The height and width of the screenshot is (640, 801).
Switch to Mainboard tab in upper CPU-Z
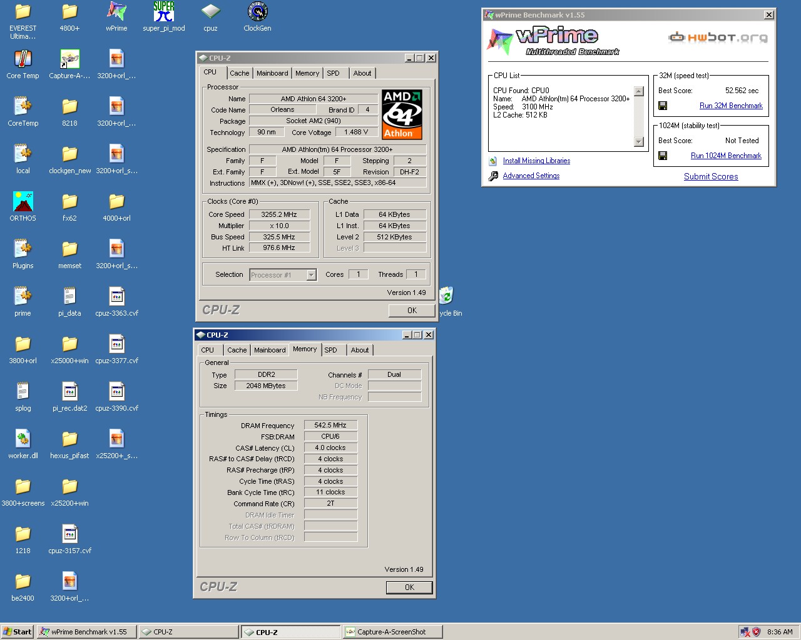click(x=272, y=73)
